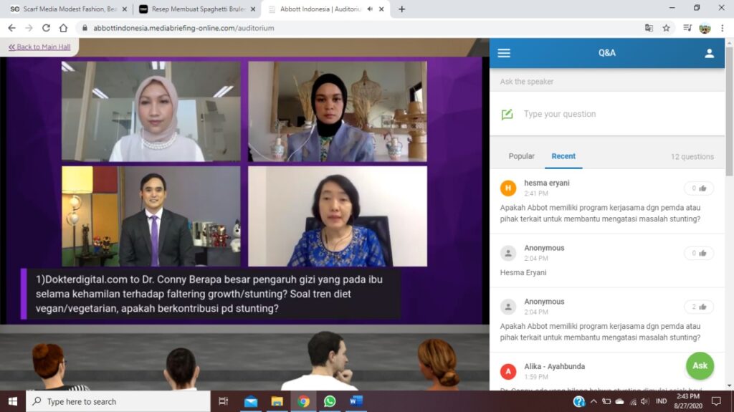Screen dimensions: 734x412
Task: Click the network icon in system tray
Action: point(633,401)
